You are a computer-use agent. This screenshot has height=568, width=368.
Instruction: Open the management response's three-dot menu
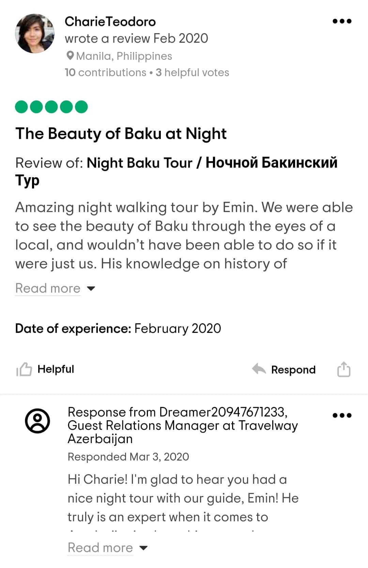click(x=342, y=415)
